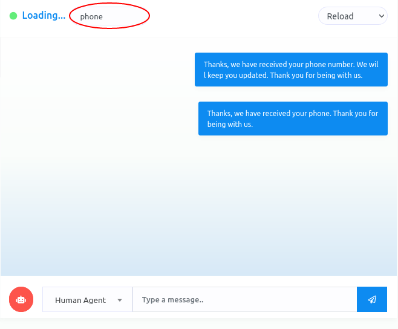Select the first message about phone number received

[x=291, y=70]
